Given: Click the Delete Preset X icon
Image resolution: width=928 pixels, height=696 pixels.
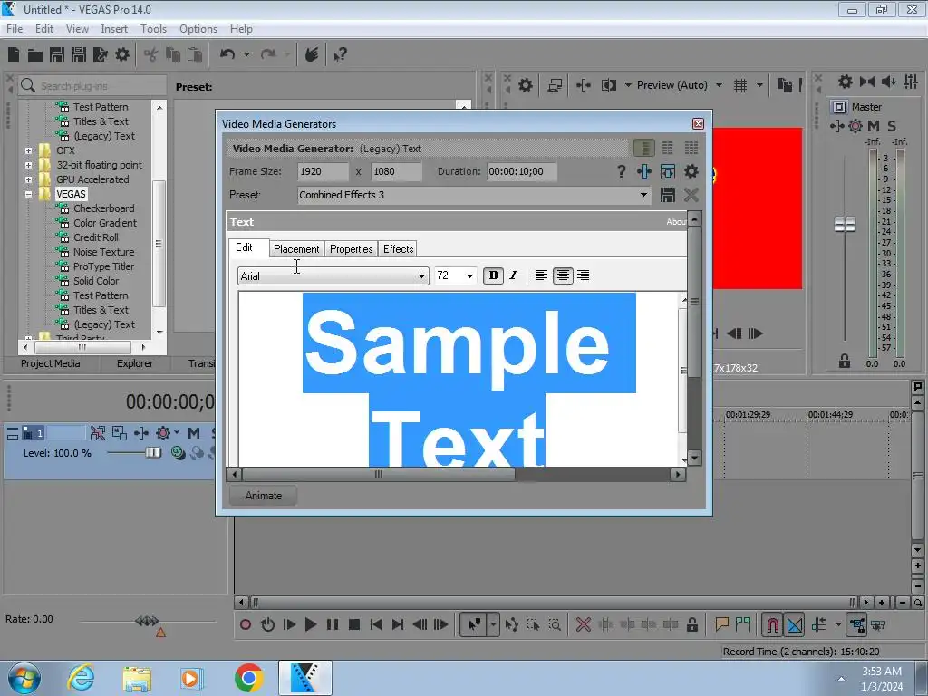Looking at the screenshot, I should [x=691, y=195].
